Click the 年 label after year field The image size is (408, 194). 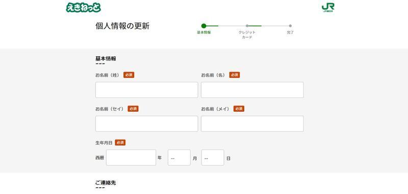click(160, 157)
